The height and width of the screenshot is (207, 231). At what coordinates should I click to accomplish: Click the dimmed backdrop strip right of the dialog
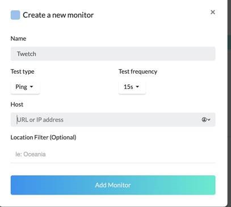229,103
